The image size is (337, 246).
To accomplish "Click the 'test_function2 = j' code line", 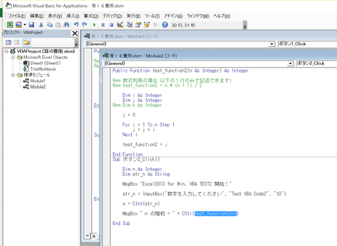I will [145, 145].
